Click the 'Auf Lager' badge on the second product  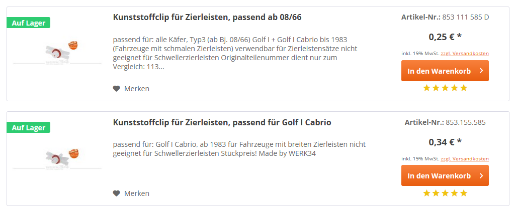click(29, 128)
